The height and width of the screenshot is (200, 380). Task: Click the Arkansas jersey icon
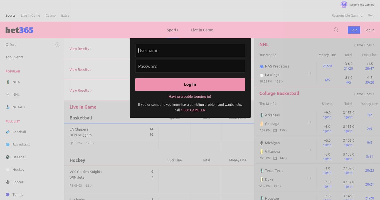(x=261, y=115)
